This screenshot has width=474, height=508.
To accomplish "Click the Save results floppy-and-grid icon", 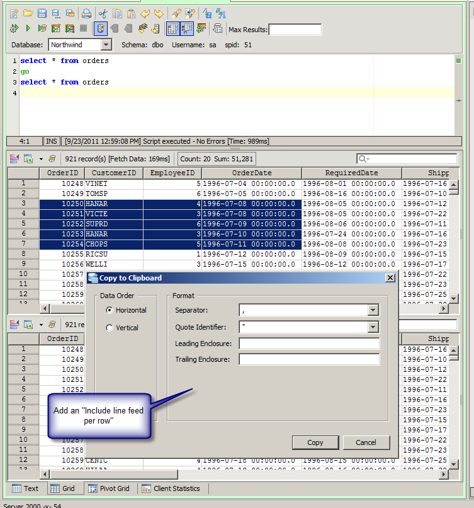I will [x=70, y=14].
